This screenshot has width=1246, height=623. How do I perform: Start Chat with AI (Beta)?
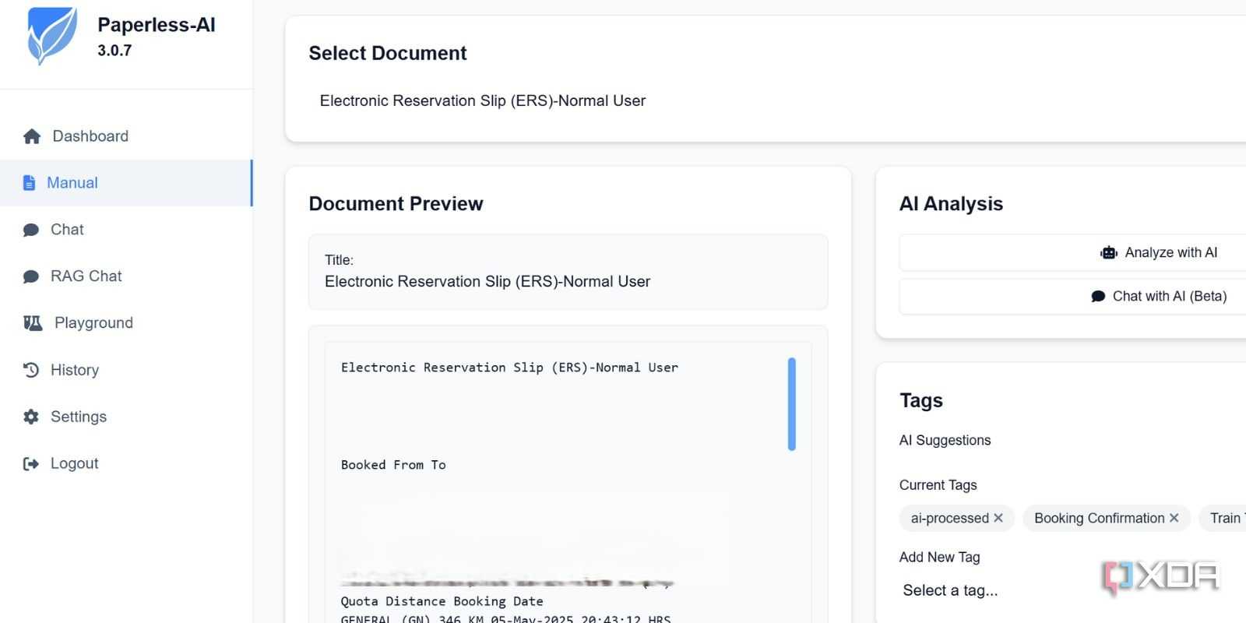(1072, 296)
